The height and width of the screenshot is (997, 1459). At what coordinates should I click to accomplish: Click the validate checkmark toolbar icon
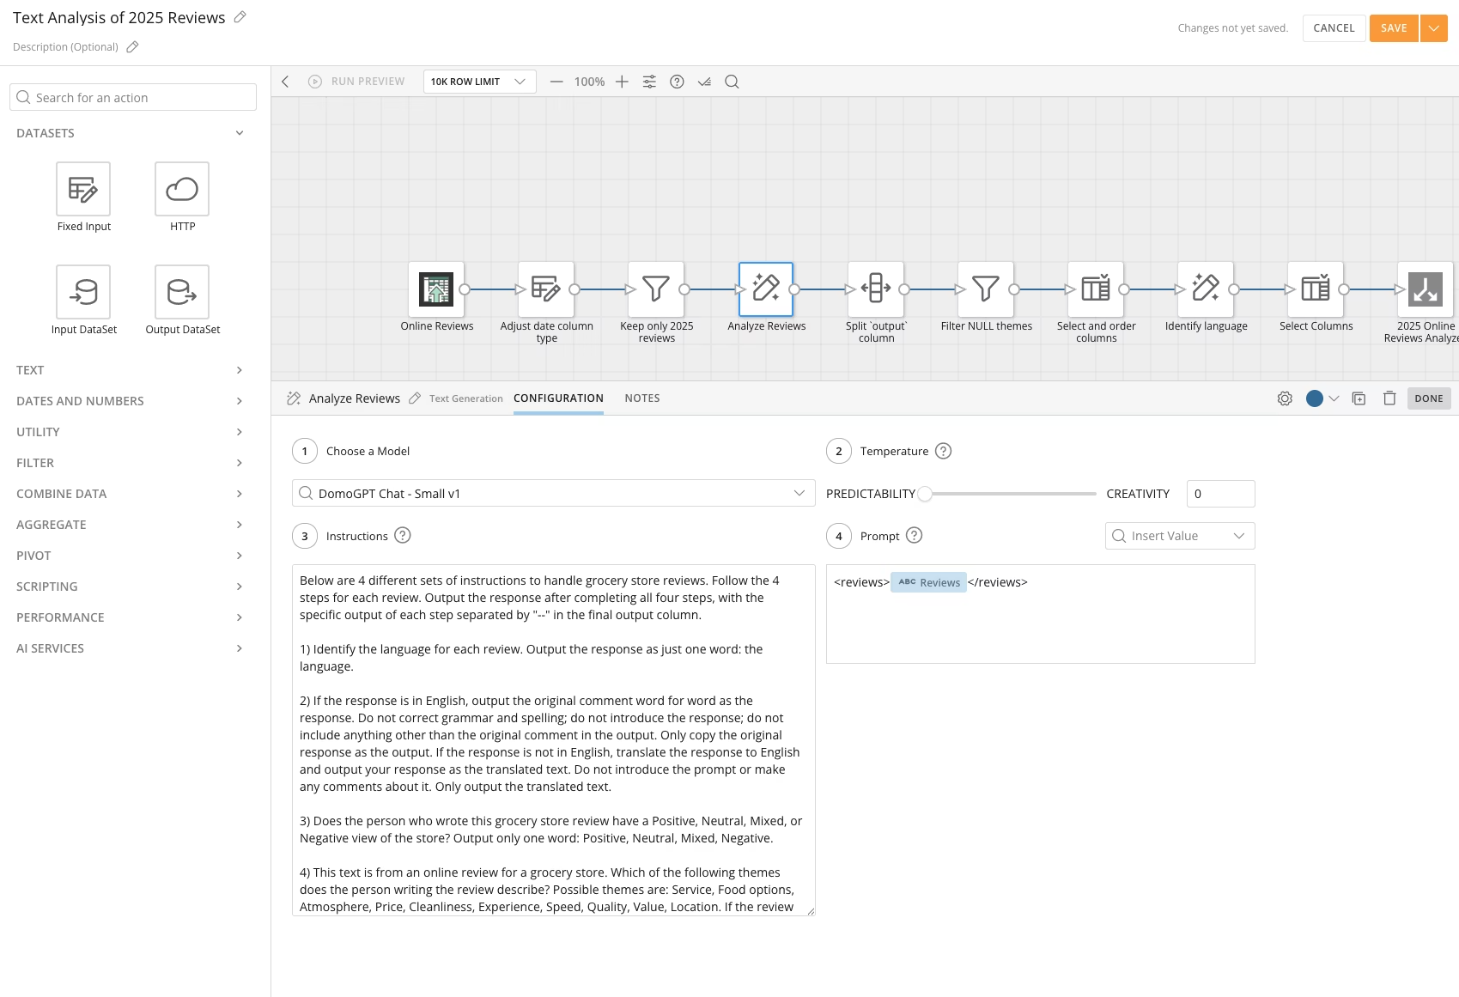point(704,82)
